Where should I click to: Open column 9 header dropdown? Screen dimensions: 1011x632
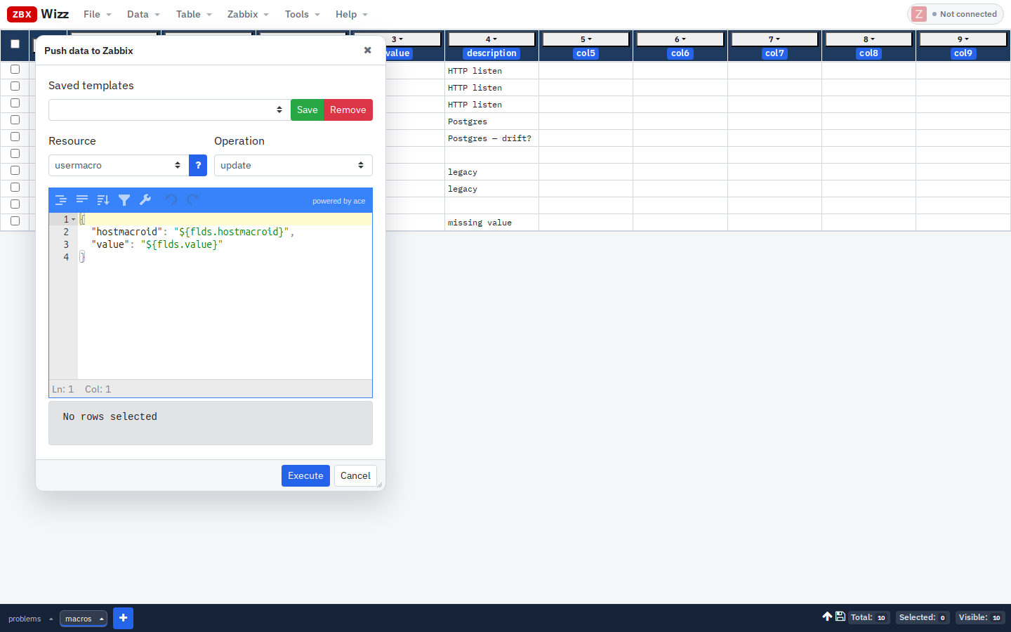click(963, 39)
